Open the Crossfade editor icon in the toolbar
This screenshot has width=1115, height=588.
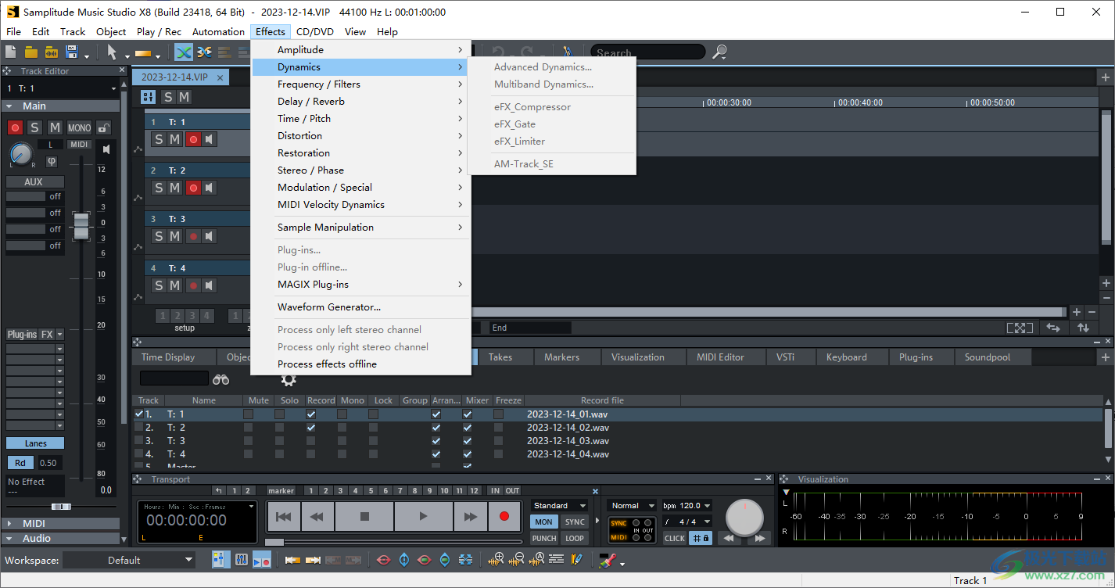click(x=204, y=52)
